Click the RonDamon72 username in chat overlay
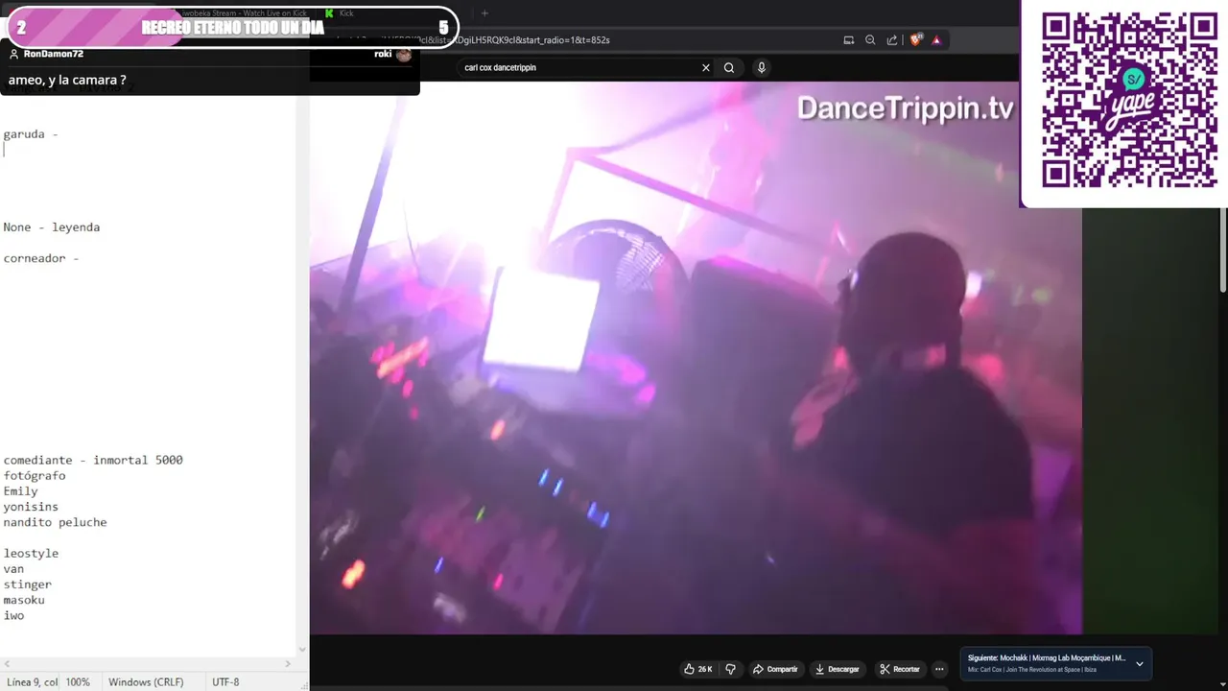Viewport: 1228px width, 691px height. [x=53, y=54]
